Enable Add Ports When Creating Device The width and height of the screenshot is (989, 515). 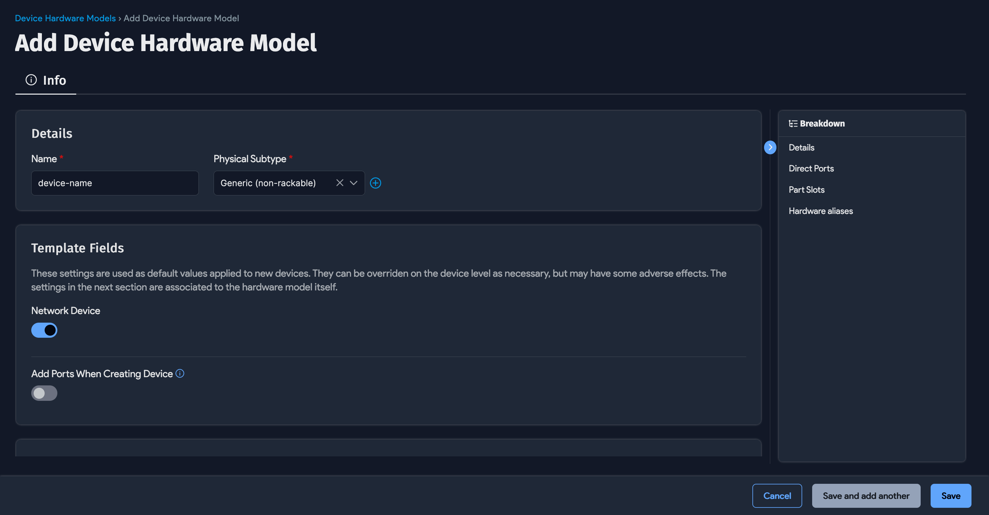pos(44,393)
